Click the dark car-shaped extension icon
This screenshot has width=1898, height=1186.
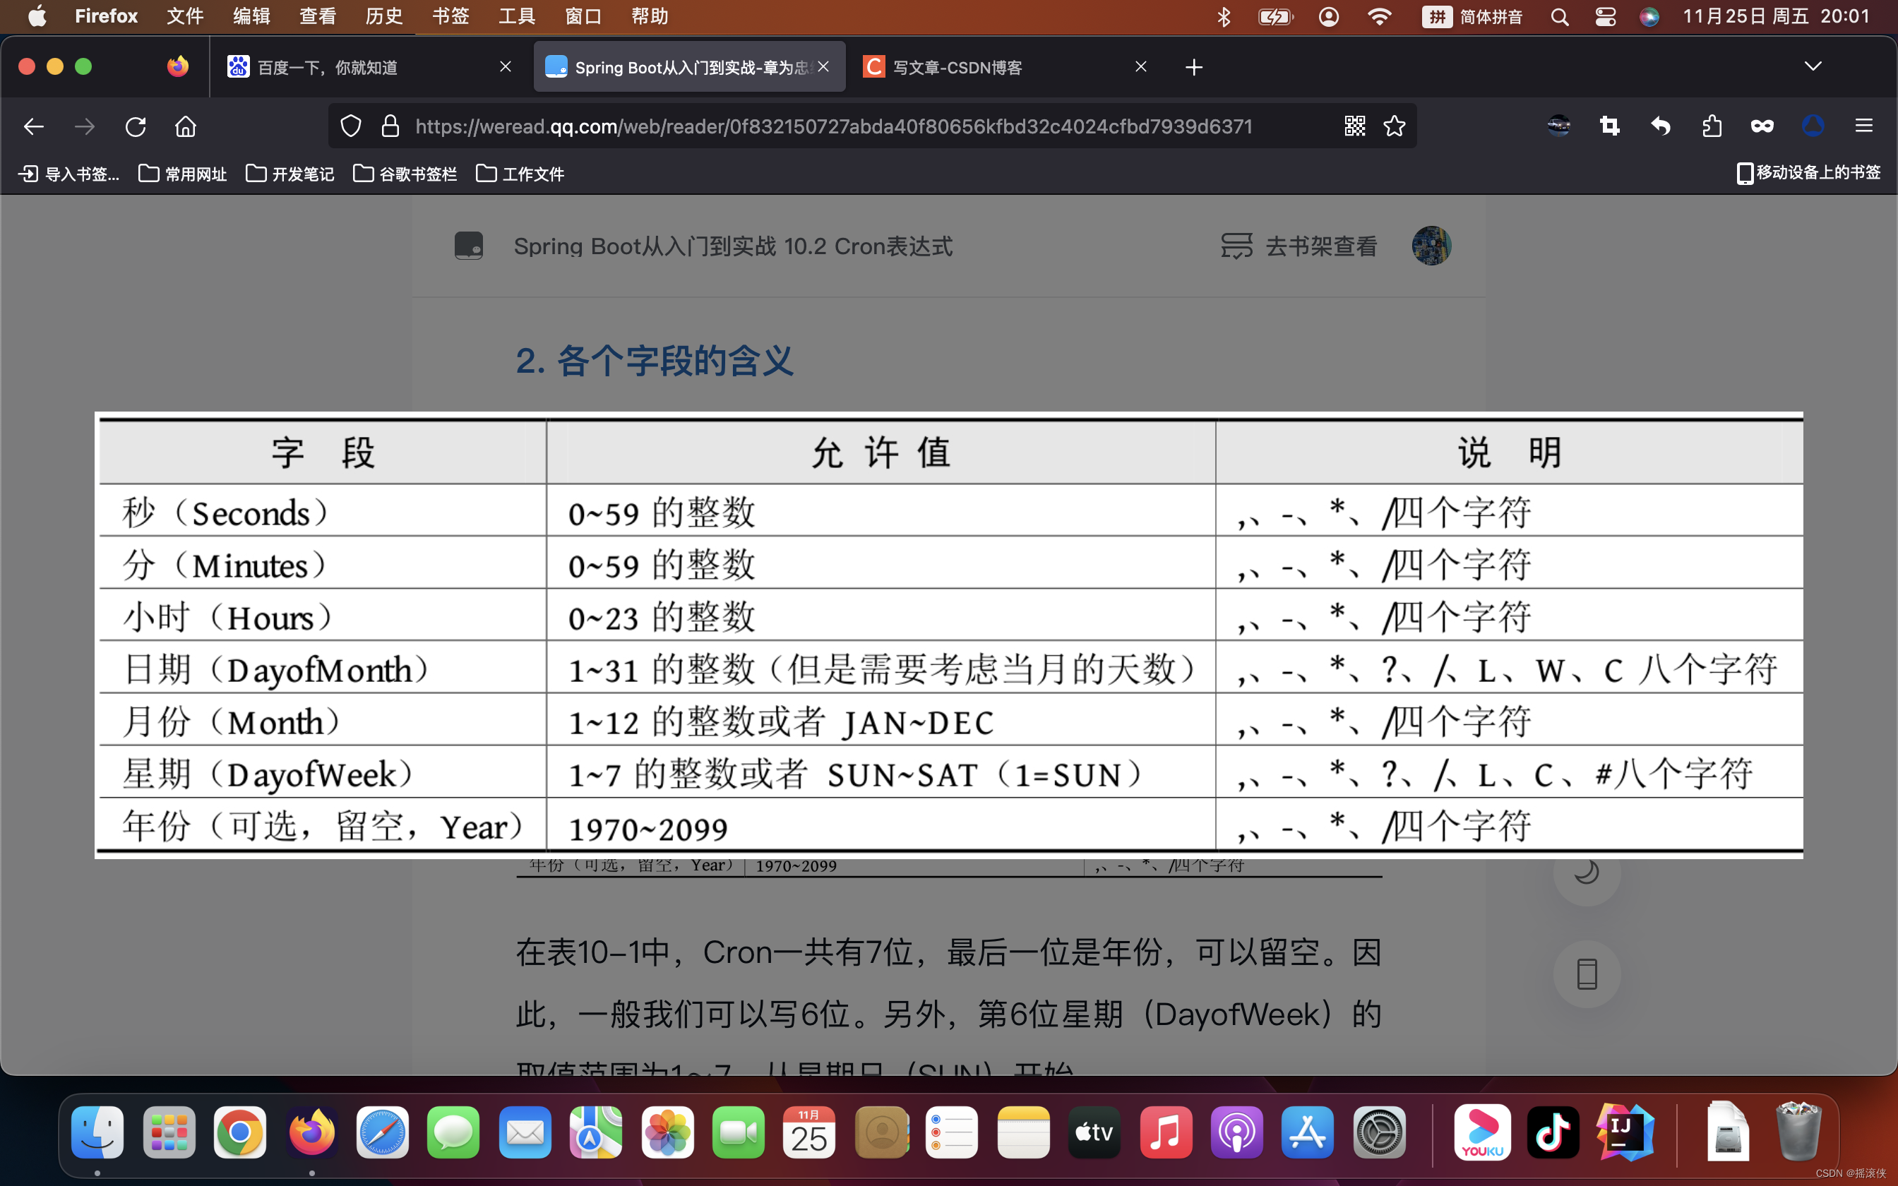point(1558,126)
